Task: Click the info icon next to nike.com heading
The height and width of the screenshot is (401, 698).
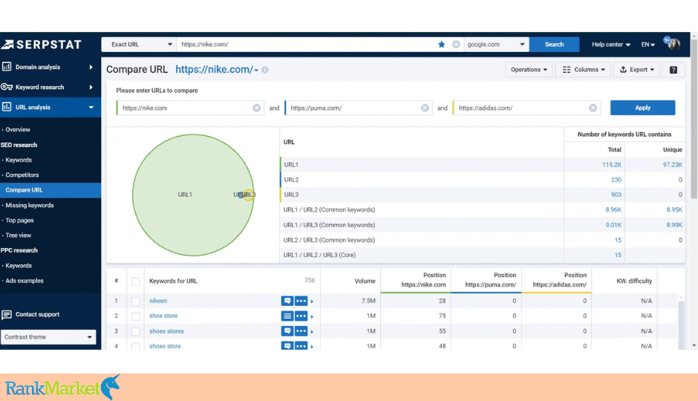Action: click(265, 70)
